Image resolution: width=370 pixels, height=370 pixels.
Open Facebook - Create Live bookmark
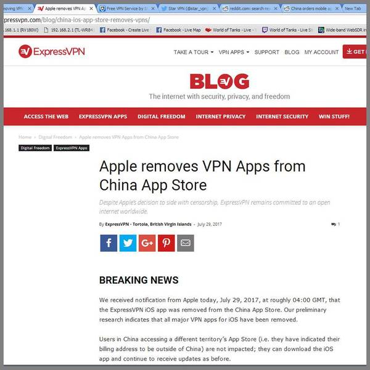[x=125, y=30]
